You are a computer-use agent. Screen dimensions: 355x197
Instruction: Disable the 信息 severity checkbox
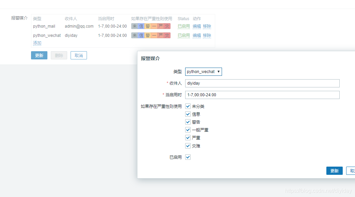tap(188, 114)
